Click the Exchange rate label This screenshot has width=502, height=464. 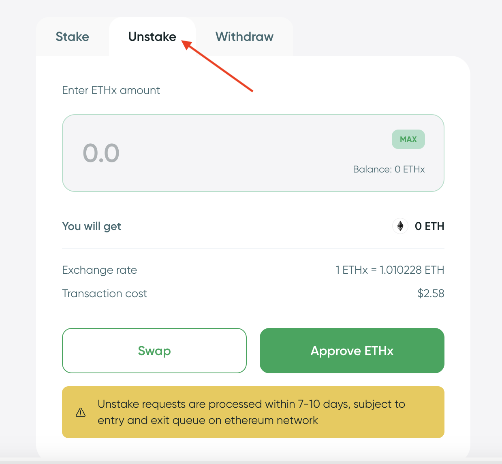point(100,270)
